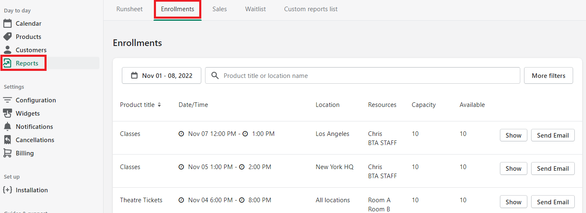Click the Reports chart icon

coord(7,63)
